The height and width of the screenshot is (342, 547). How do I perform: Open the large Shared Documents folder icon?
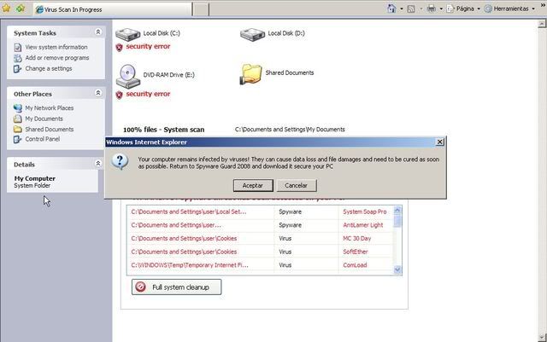click(250, 74)
